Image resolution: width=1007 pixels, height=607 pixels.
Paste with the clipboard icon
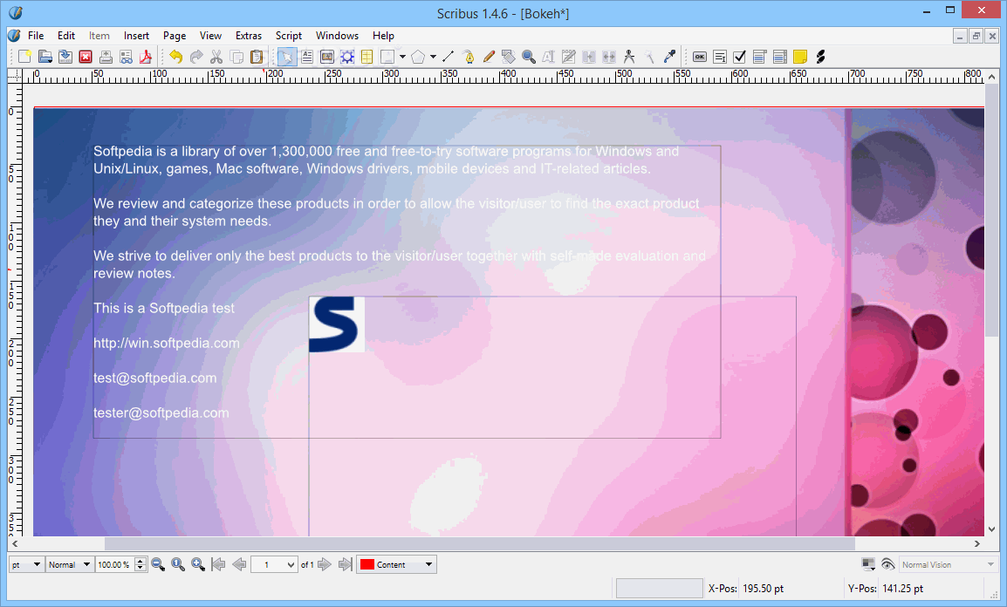pyautogui.click(x=257, y=57)
